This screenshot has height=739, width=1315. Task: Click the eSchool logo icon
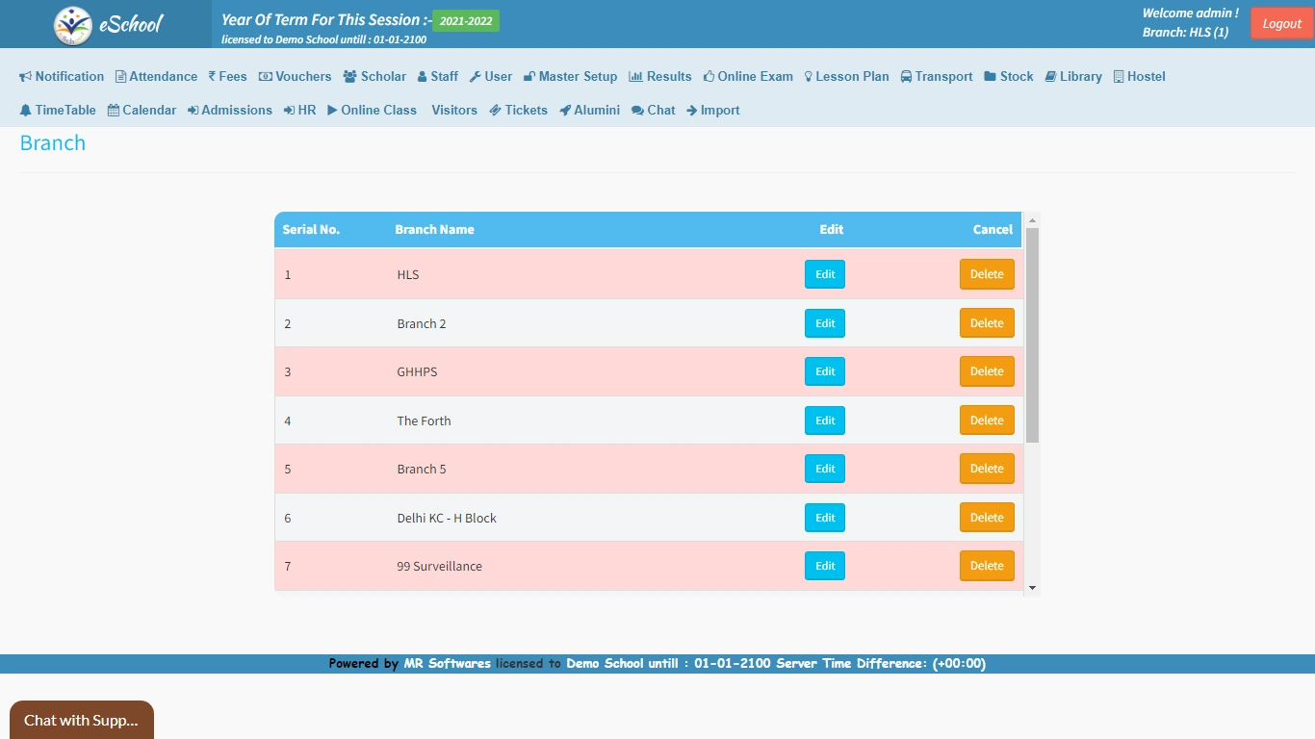(73, 25)
